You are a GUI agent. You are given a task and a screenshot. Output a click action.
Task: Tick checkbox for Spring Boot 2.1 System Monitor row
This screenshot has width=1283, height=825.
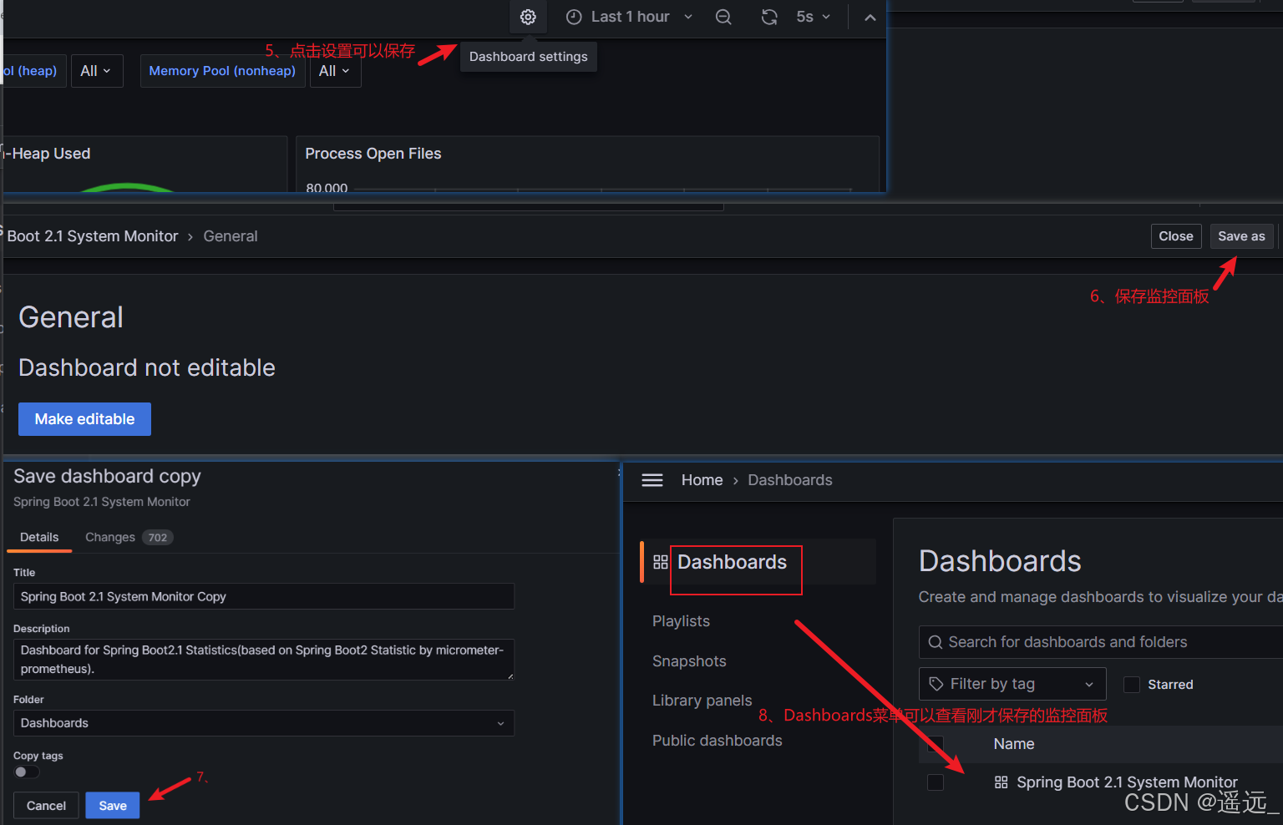(x=936, y=782)
